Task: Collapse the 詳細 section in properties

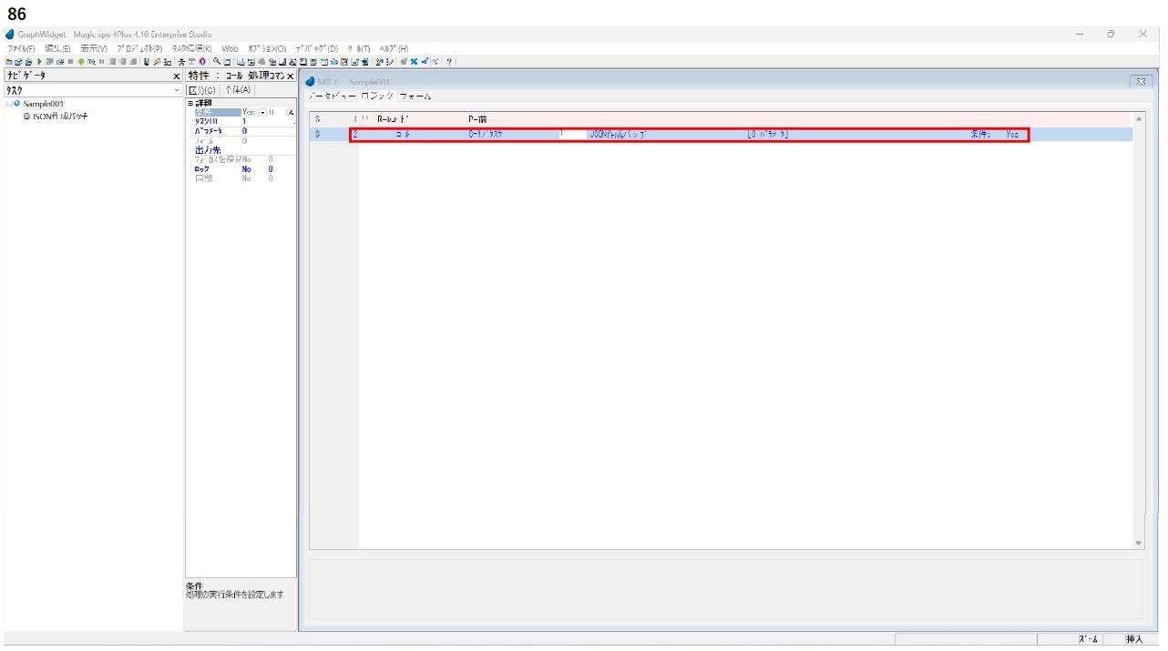Action: pos(189,104)
